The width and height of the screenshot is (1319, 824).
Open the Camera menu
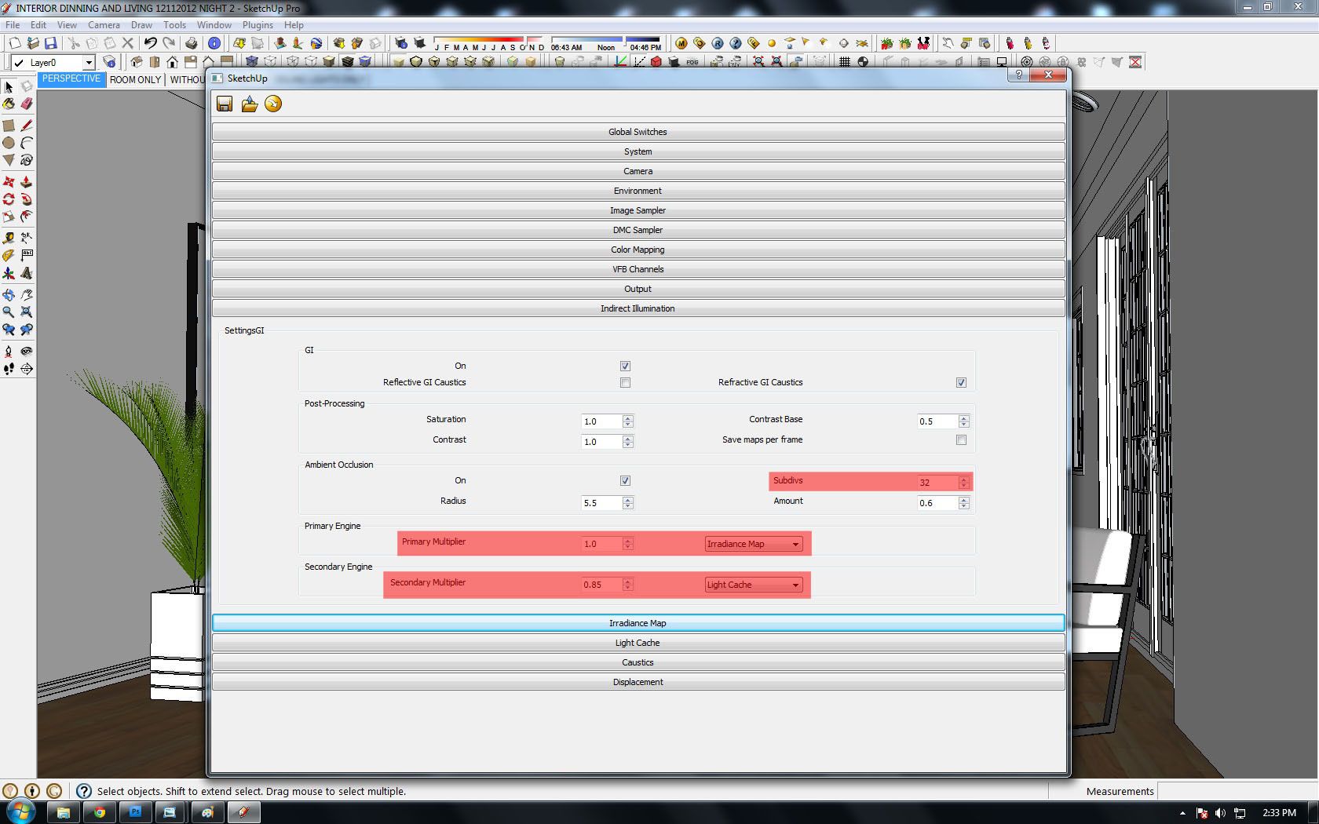pos(104,25)
